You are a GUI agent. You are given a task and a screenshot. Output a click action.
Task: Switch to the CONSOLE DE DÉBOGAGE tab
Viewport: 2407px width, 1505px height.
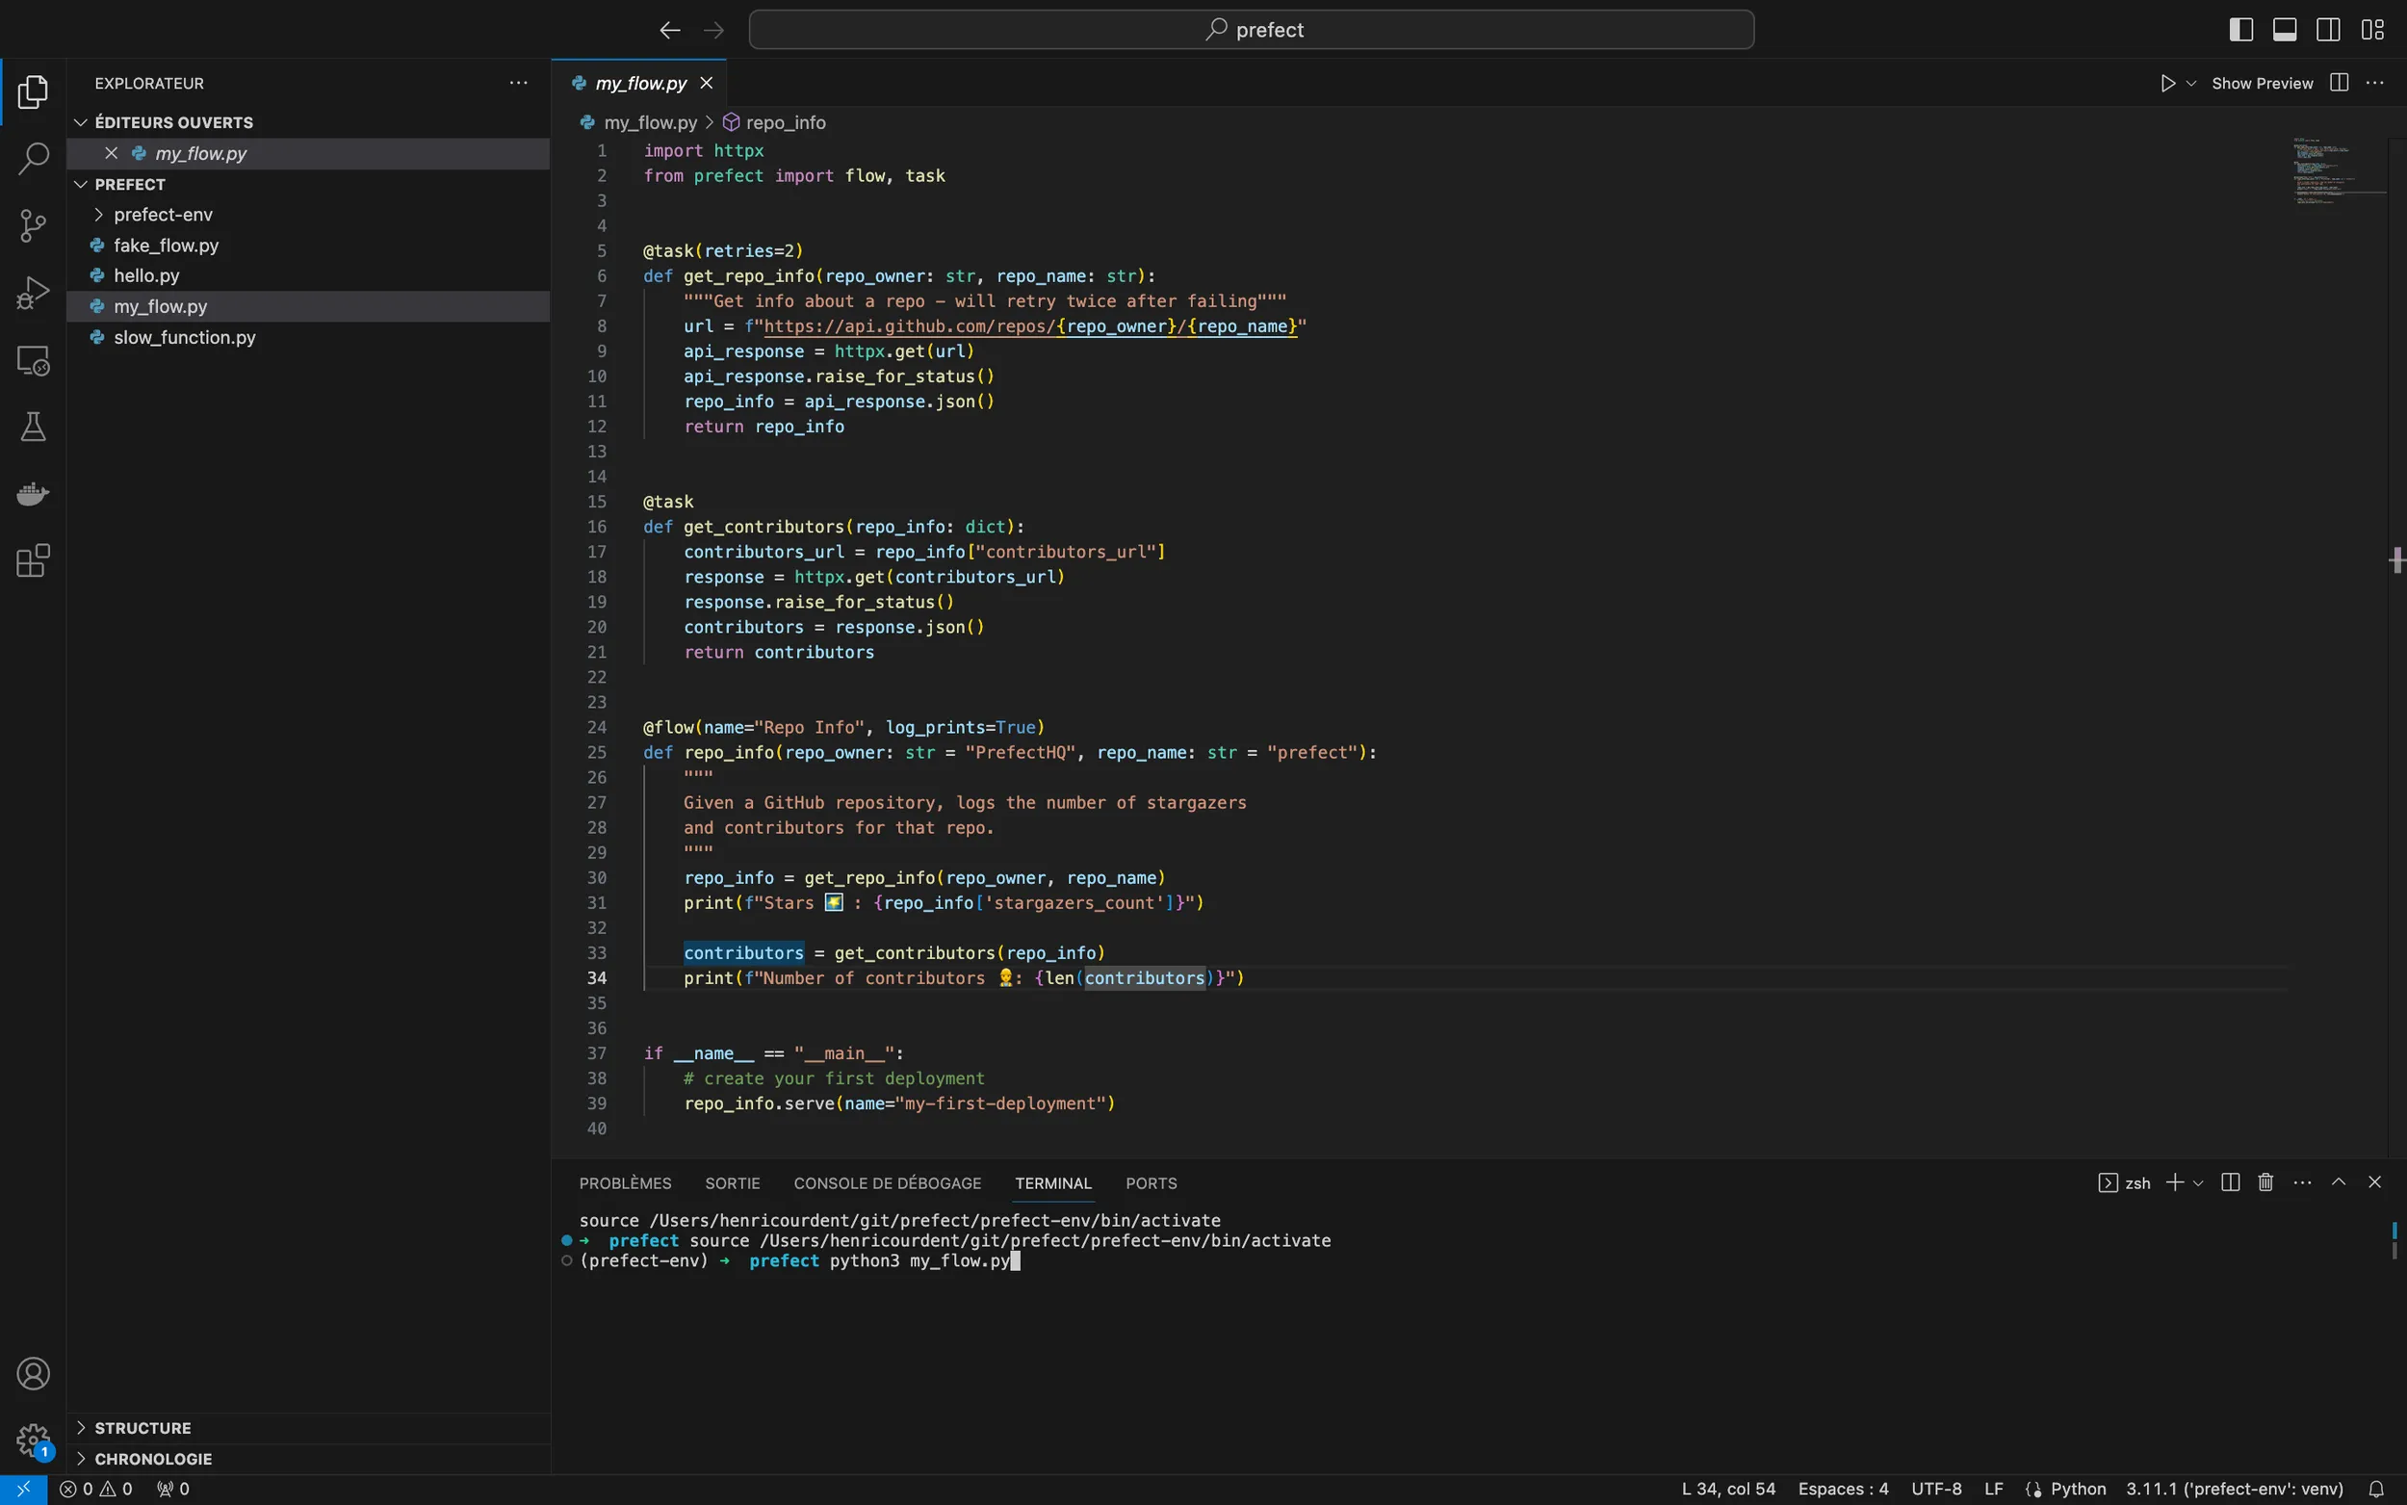pyautogui.click(x=887, y=1183)
